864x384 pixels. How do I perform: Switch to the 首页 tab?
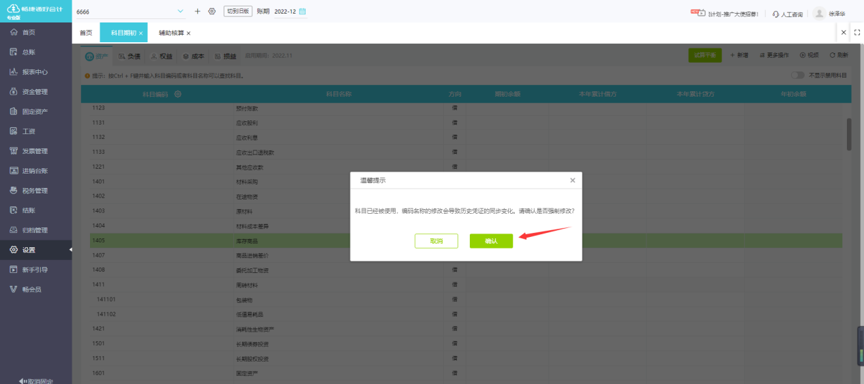click(86, 33)
